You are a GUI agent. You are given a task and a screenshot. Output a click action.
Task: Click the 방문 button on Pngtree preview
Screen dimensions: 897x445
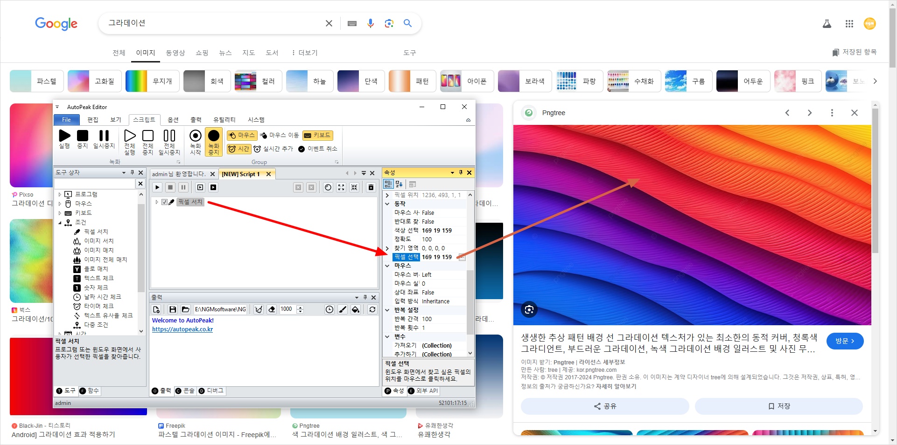pos(845,341)
